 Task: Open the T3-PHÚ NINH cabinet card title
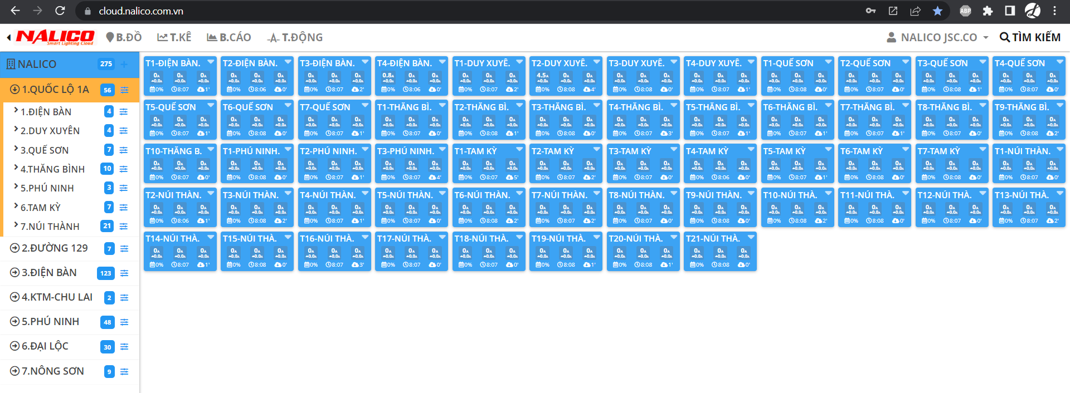point(405,151)
